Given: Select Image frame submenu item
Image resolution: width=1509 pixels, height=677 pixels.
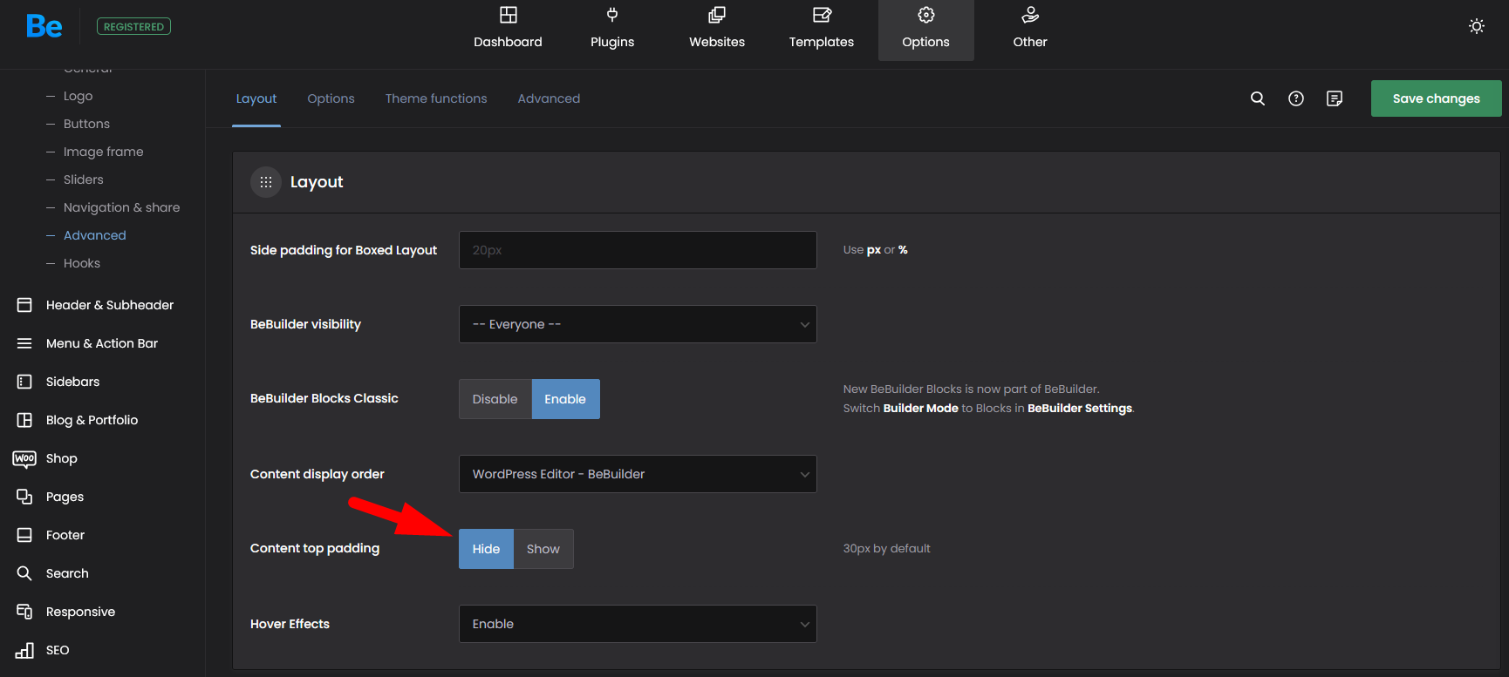Looking at the screenshot, I should pyautogui.click(x=103, y=152).
